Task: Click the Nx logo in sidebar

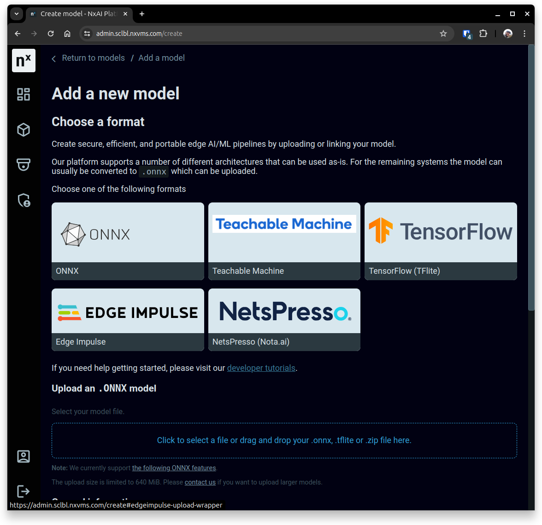Action: pos(24,60)
